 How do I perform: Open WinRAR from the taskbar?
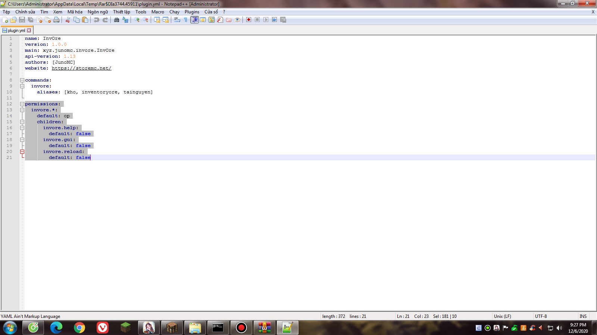265,328
